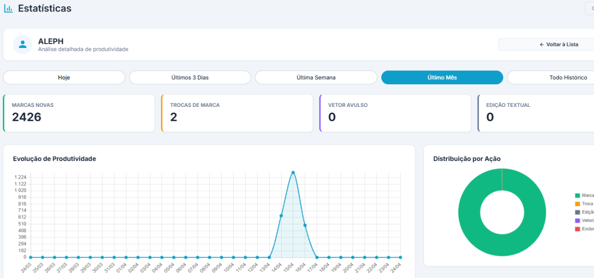Open the Vetor Avulso card

click(395, 113)
